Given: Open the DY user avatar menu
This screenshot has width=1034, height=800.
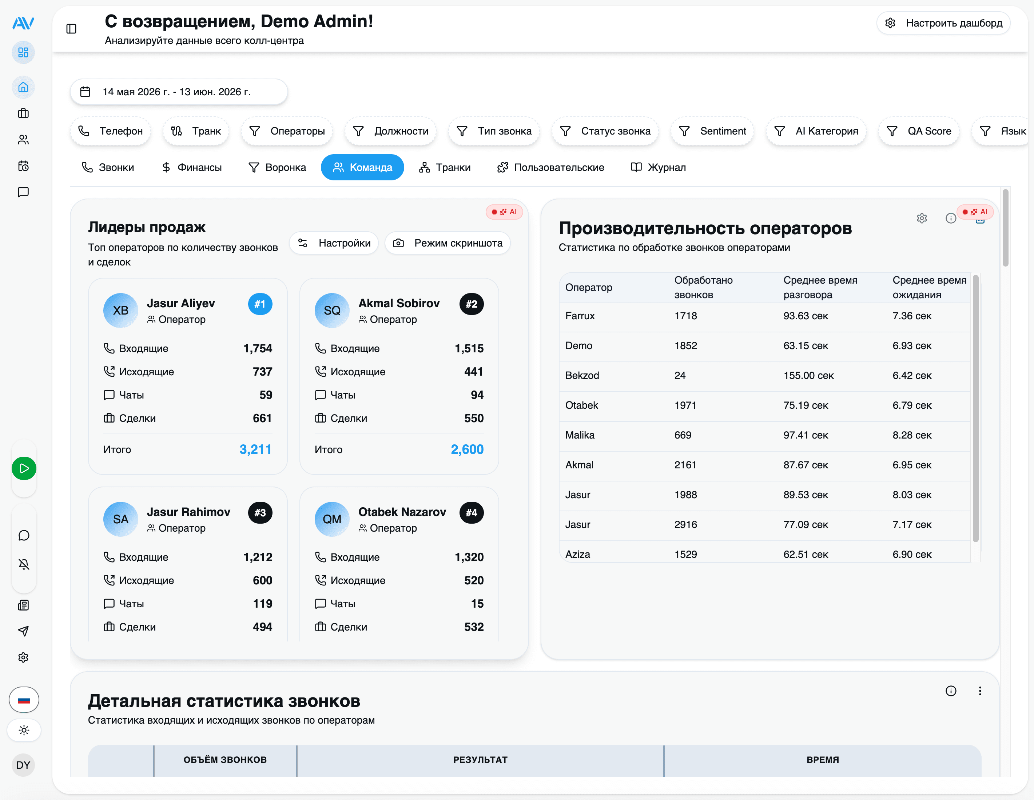Looking at the screenshot, I should click(23, 765).
